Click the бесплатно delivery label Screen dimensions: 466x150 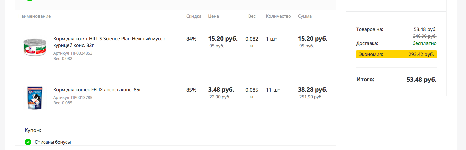click(424, 43)
